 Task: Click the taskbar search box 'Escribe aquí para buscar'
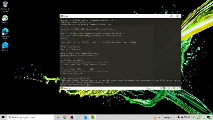31,117
